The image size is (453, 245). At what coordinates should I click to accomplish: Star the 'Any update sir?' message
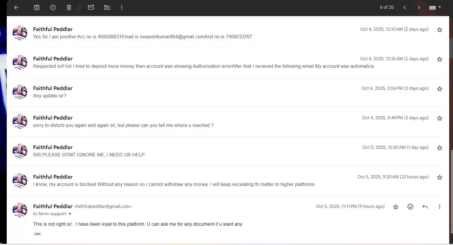tap(440, 89)
